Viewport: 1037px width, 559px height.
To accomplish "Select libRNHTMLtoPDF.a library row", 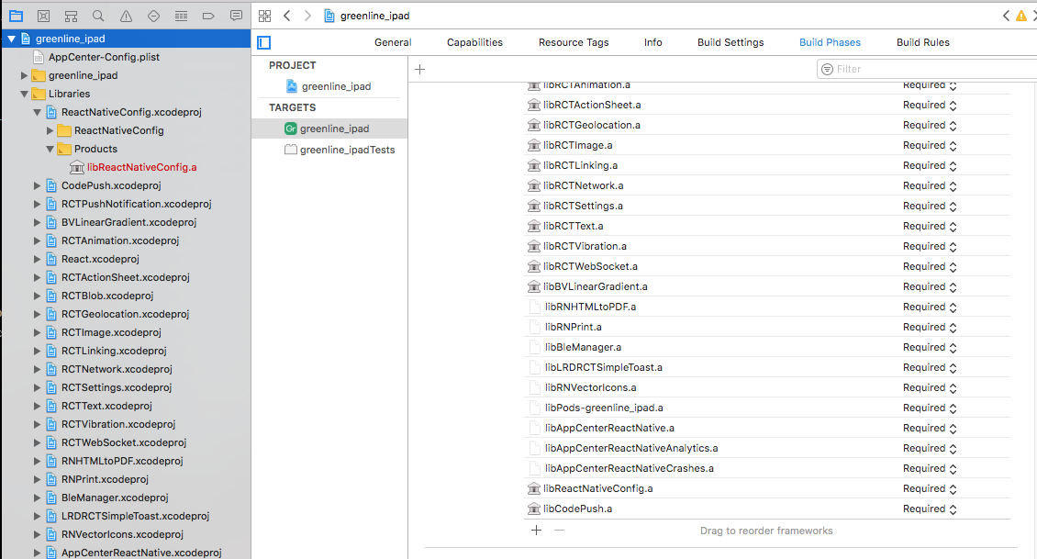I will tap(767, 307).
